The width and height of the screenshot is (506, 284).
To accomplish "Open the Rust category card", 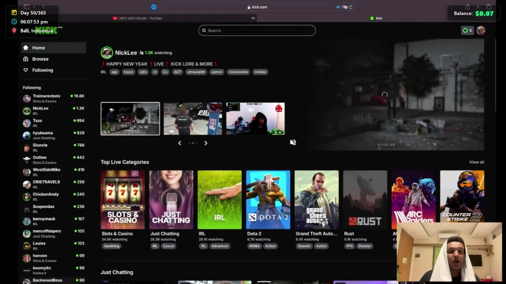I will click(365, 200).
